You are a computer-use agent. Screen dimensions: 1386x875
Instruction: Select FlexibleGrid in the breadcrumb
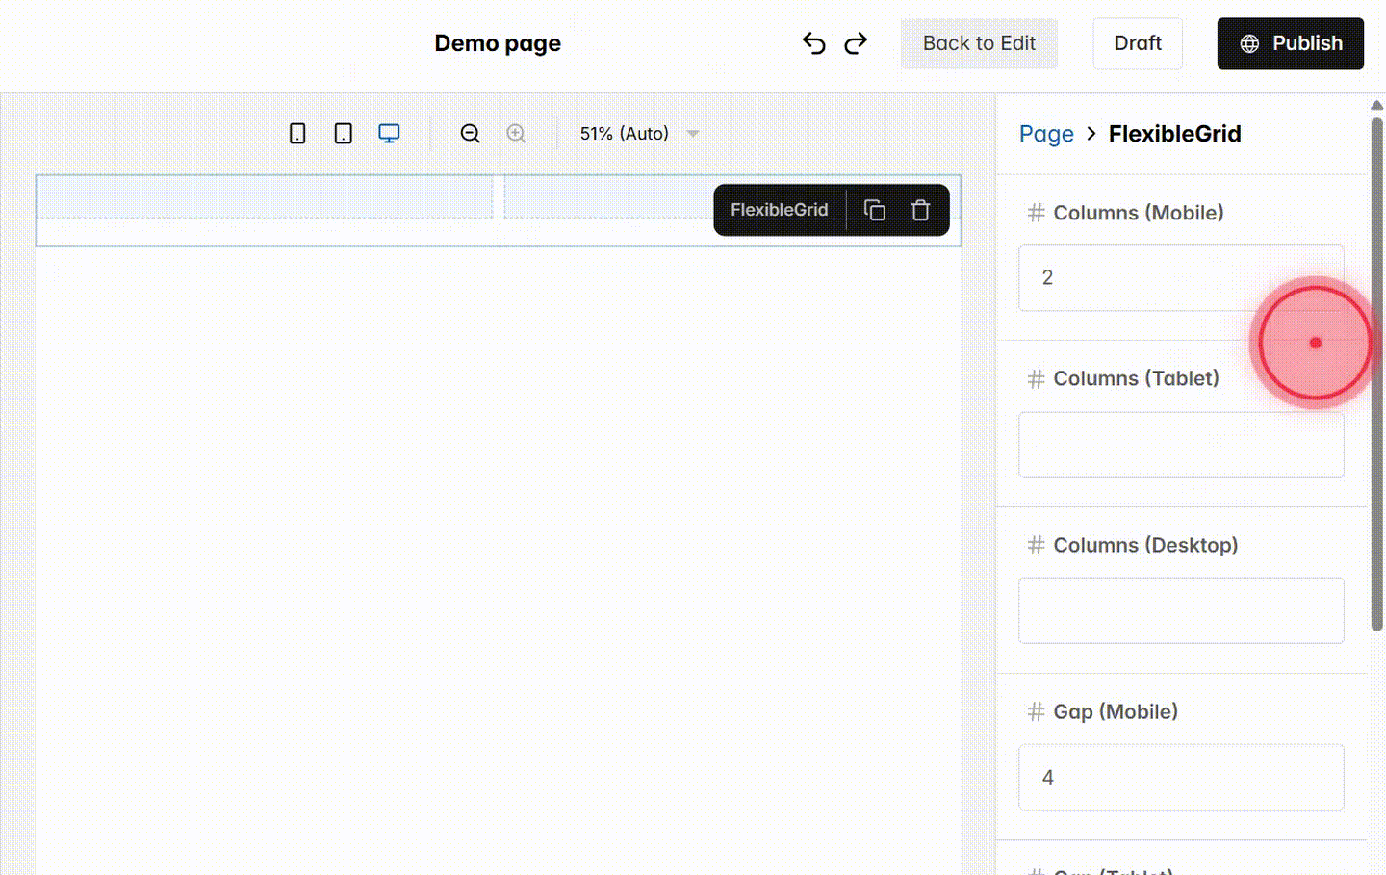click(x=1174, y=134)
